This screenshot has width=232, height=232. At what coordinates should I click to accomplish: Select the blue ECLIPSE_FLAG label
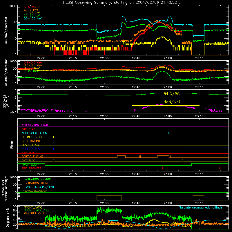(32, 149)
